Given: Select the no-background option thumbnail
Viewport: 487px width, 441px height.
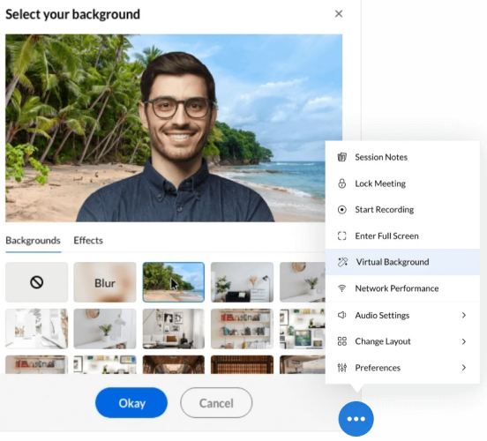Looking at the screenshot, I should coord(37,282).
